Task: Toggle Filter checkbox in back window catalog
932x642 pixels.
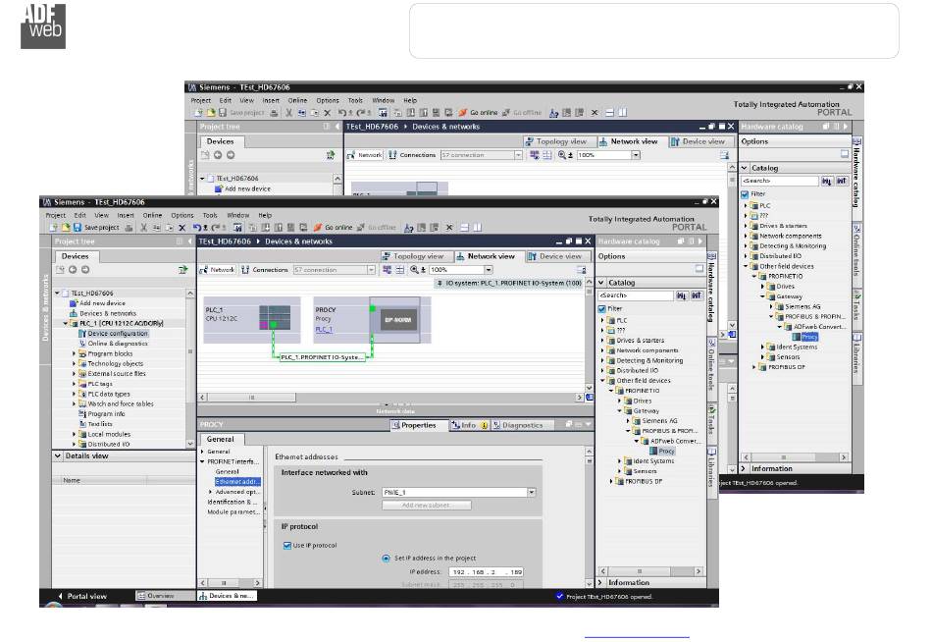Action: [745, 194]
